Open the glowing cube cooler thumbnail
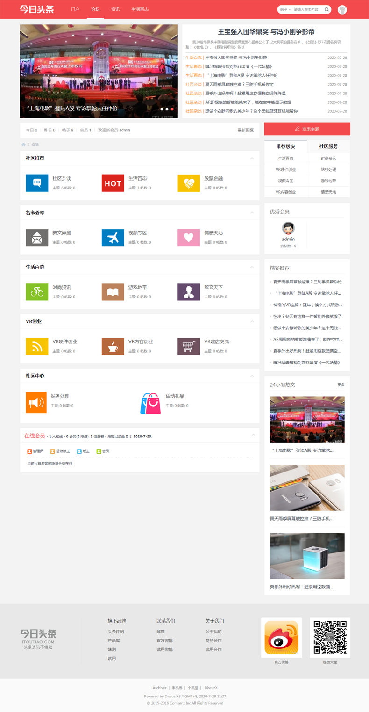Image resolution: width=369 pixels, height=712 pixels. 307,556
